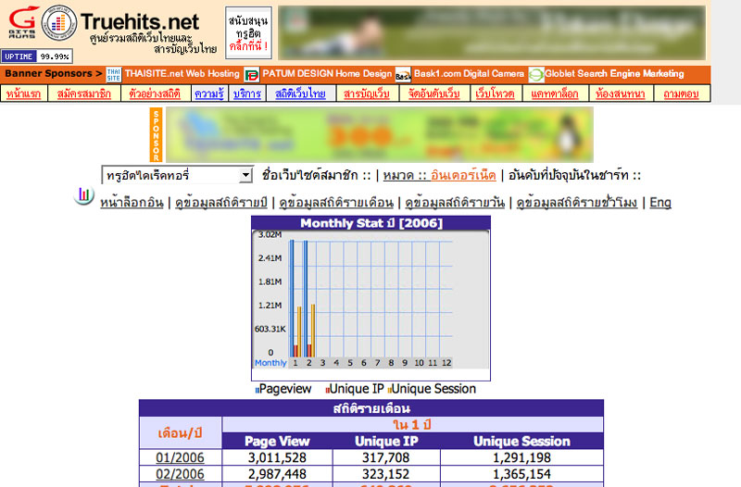Open the 01/2006 monthly stats link

pos(180,457)
